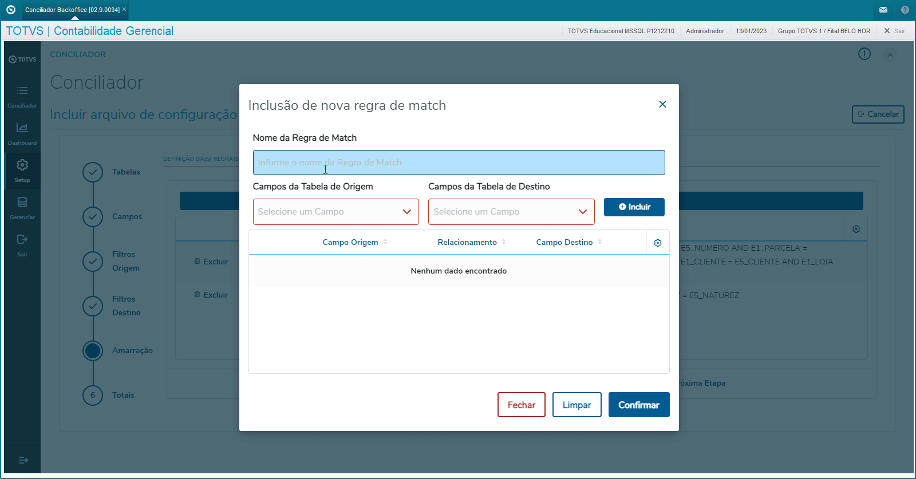The height and width of the screenshot is (479, 916).
Task: Close the match rule dialog with X
Action: click(x=662, y=104)
